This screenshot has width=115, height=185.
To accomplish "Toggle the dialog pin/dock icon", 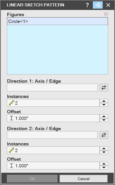I will tap(98, 5).
